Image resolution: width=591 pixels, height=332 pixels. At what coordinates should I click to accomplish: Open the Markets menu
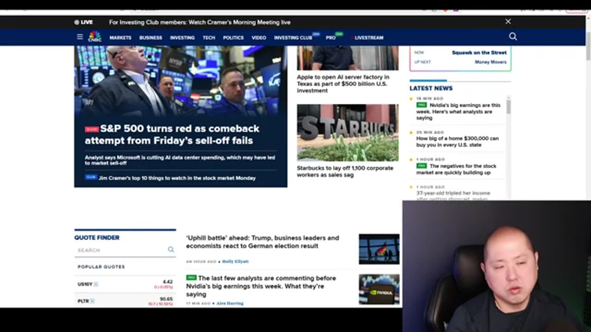point(121,38)
